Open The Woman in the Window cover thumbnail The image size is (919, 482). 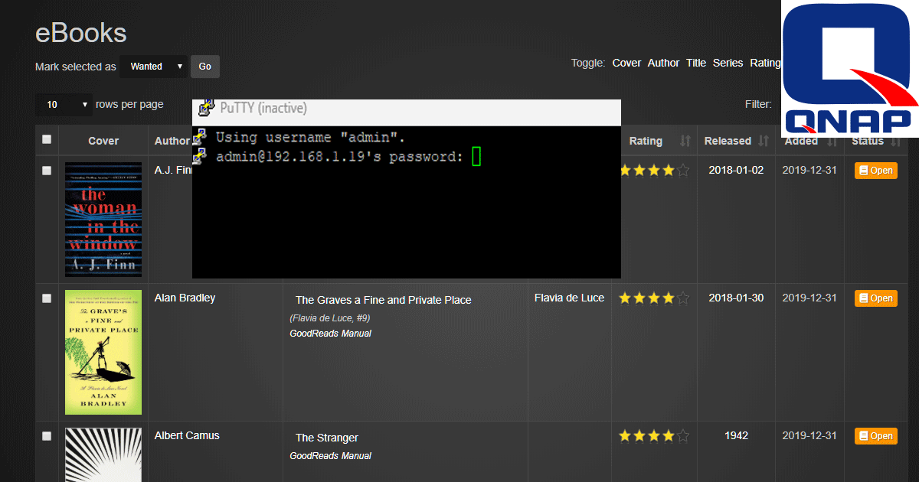(103, 220)
